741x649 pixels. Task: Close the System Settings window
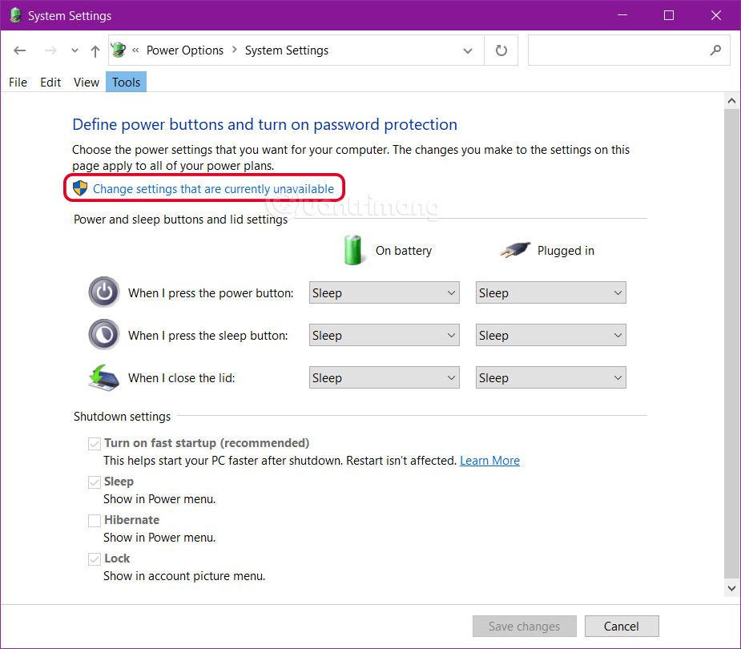(716, 15)
